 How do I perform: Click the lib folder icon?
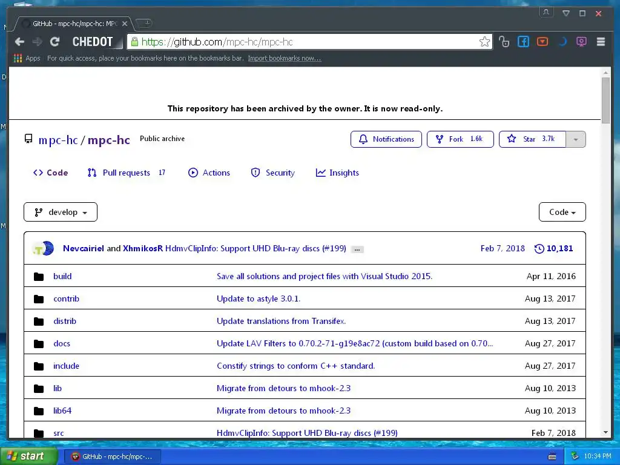39,389
